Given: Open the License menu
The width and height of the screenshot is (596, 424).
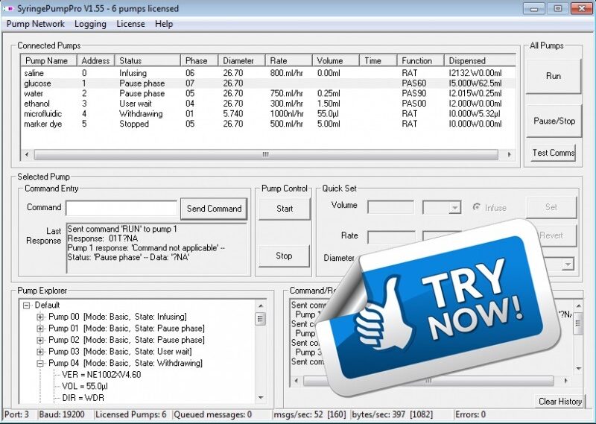Looking at the screenshot, I should (x=130, y=24).
